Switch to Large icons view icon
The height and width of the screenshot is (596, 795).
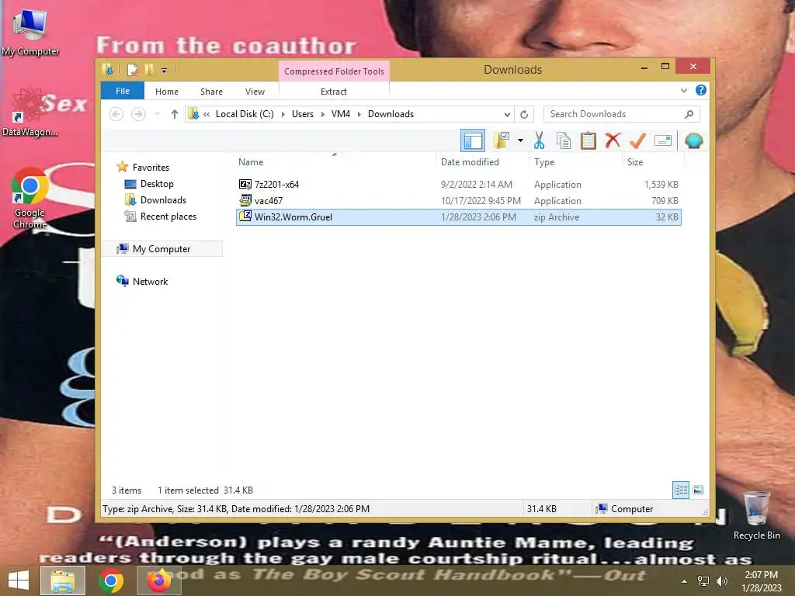tap(698, 490)
